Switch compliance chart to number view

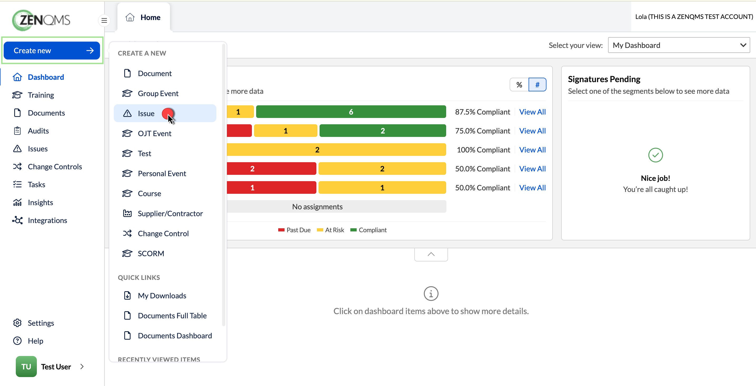pos(537,85)
